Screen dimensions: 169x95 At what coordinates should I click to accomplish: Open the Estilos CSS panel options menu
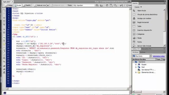164,49
